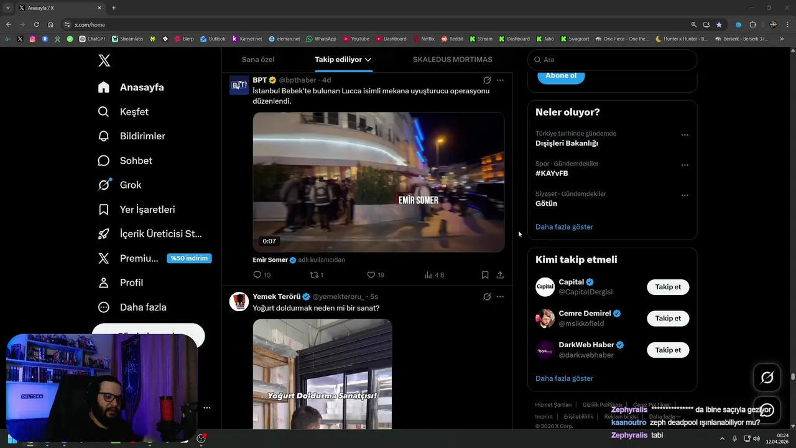
Task: Play the Lucca operation video
Action: 378,182
